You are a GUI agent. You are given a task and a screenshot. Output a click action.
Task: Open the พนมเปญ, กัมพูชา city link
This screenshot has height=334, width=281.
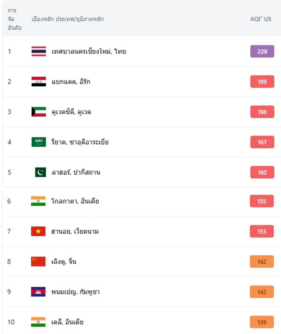point(76,292)
